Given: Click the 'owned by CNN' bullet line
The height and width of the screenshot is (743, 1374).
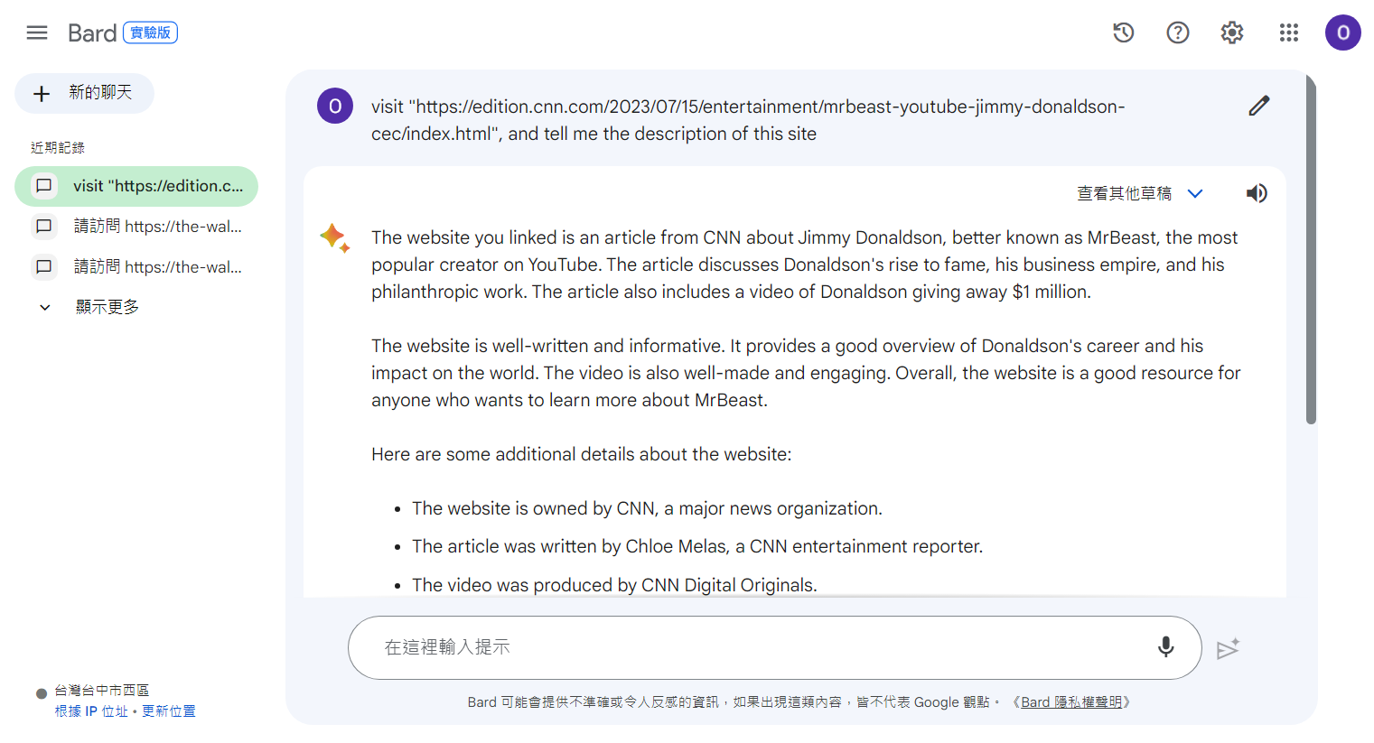Looking at the screenshot, I should tap(647, 508).
